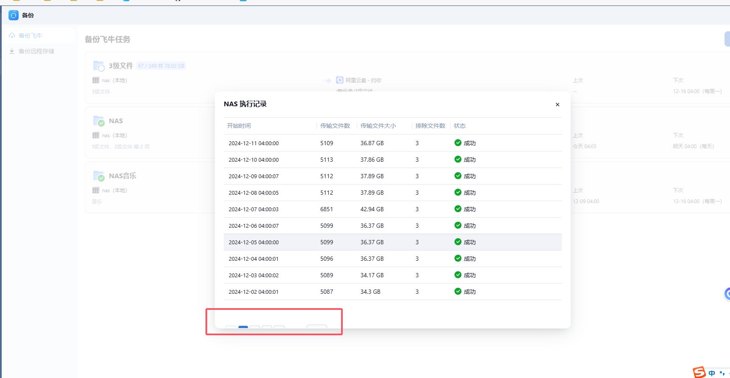The image size is (730, 378).
Task: Click the 5096 file count cell
Action: click(x=327, y=259)
